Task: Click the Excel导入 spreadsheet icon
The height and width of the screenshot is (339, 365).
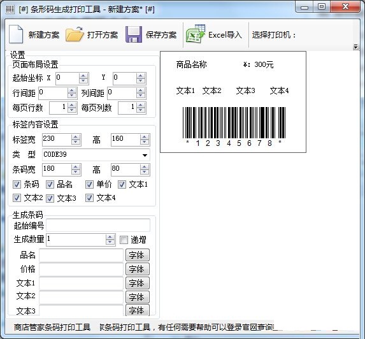Action: [x=196, y=34]
